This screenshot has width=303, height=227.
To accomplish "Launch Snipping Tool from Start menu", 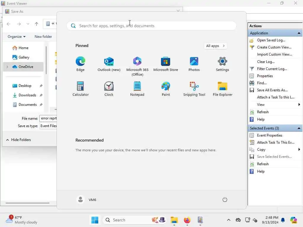I will pos(194,89).
